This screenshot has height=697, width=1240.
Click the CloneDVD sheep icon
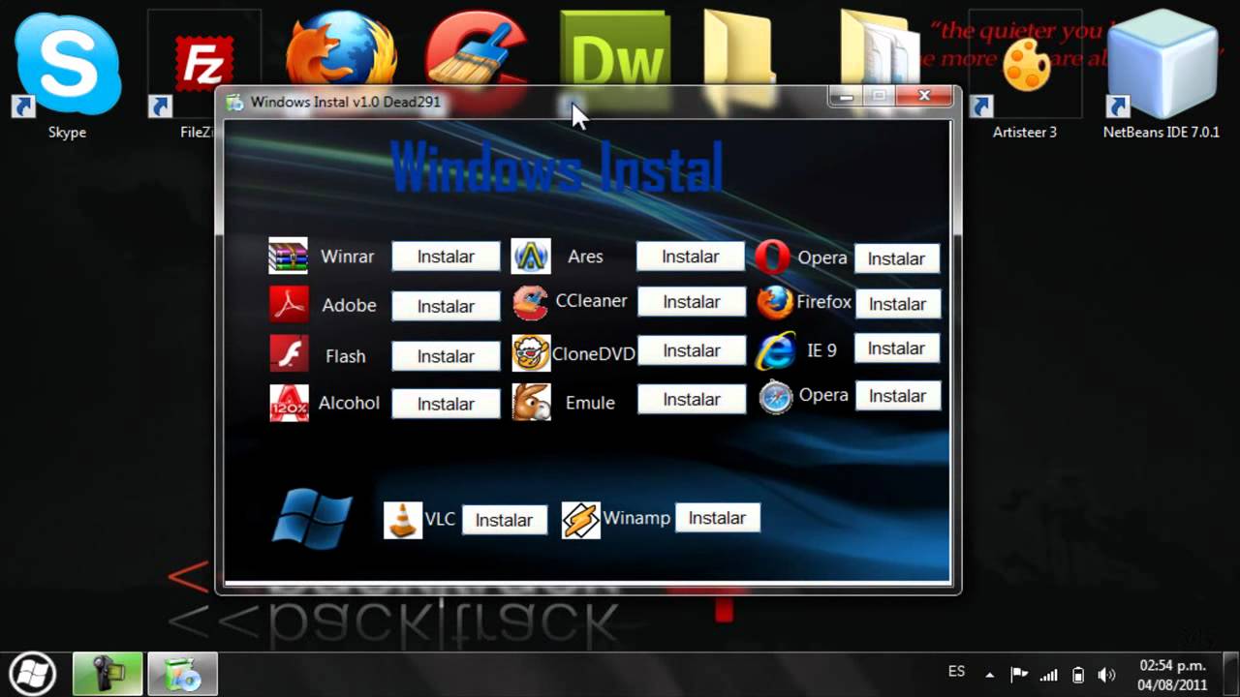[x=531, y=352]
